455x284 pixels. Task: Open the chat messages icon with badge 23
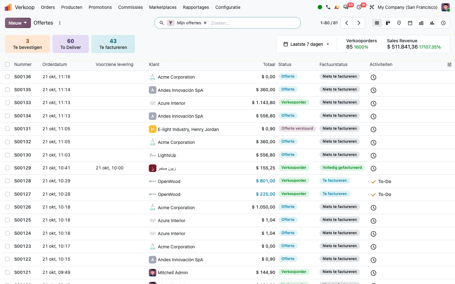(x=346, y=7)
